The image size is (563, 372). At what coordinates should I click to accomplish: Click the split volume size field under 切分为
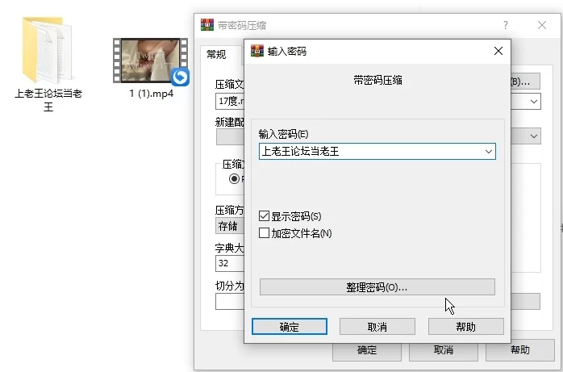click(230, 301)
